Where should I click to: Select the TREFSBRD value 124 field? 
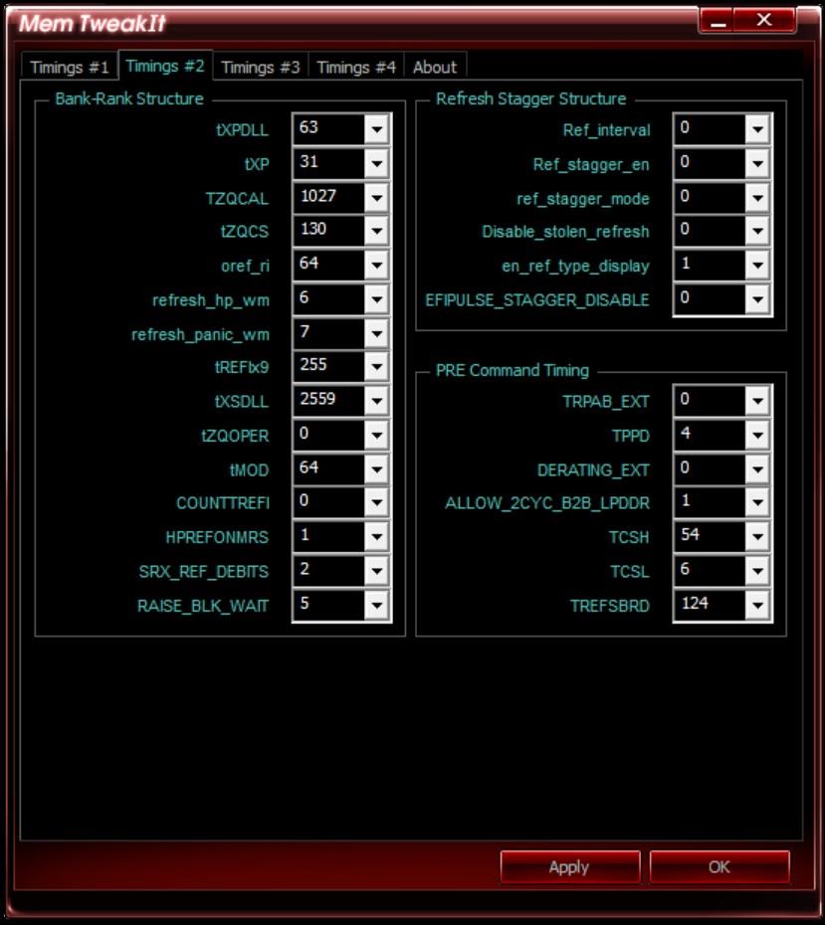coord(710,605)
